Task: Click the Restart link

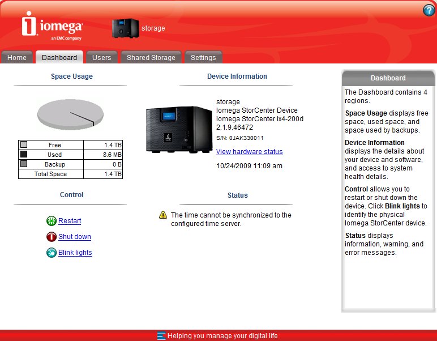Action: coord(70,221)
